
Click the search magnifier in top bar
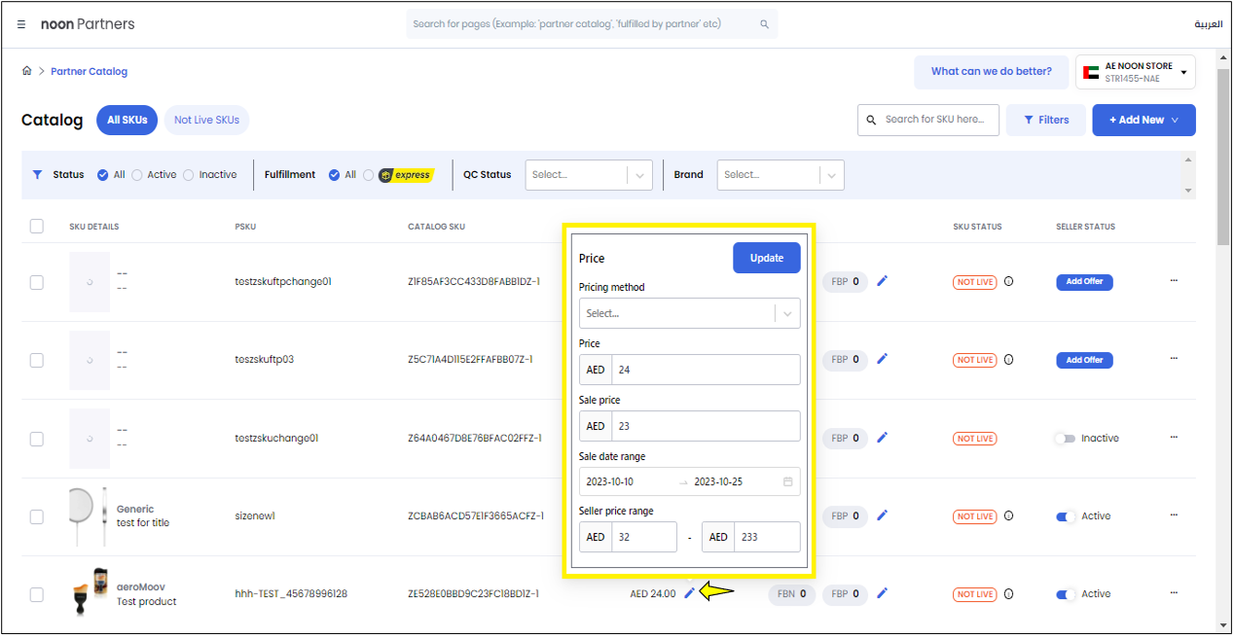tap(764, 24)
